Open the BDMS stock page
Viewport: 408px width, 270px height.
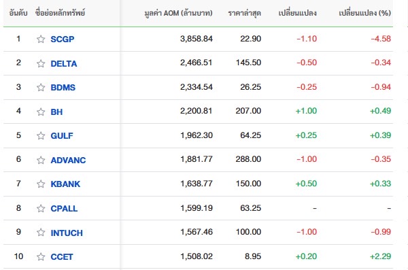(63, 88)
